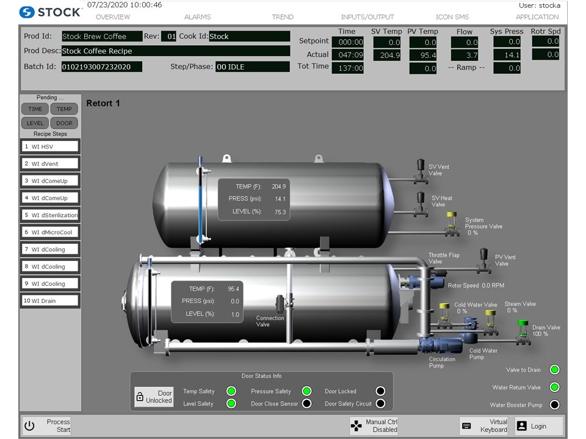Image resolution: width=586 pixels, height=439 pixels.
Task: Toggle the Water Return Valve indicator
Action: 554,387
